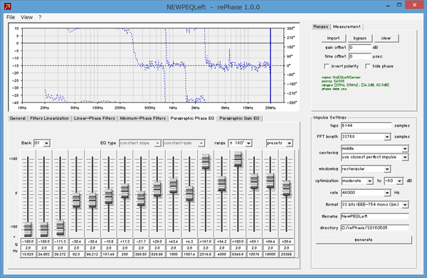
Task: Enable the hide phase checkbox
Action: (x=368, y=66)
